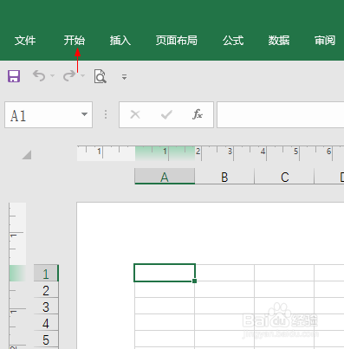Open the Customize Quick Access Toolbar menu
Image resolution: width=344 pixels, height=349 pixels.
(124, 77)
